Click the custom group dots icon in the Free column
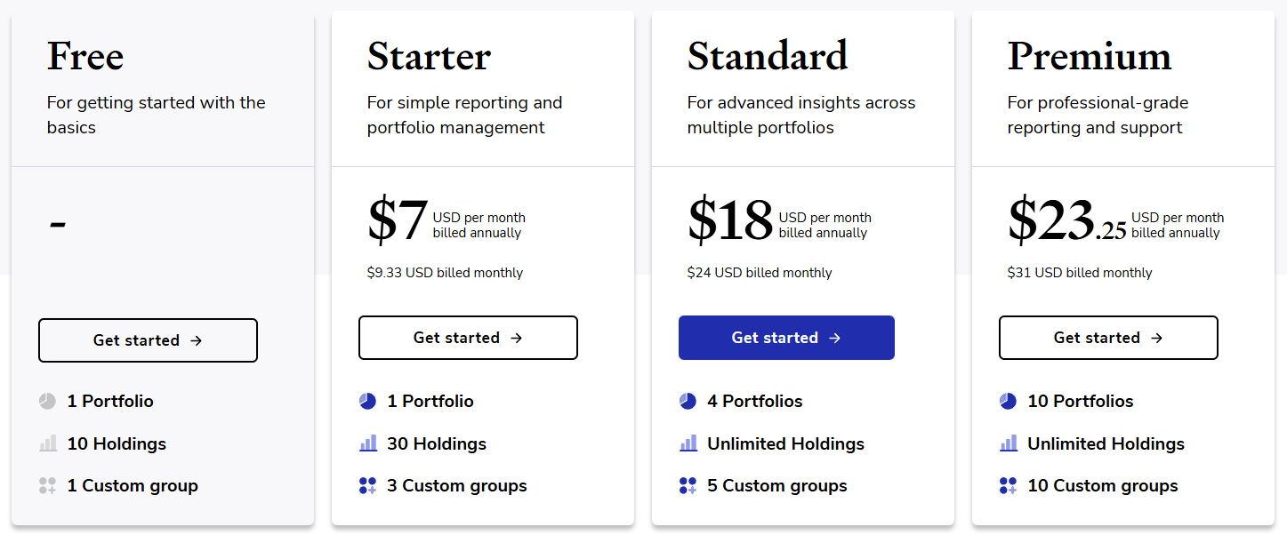This screenshot has width=1287, height=535. [x=48, y=485]
